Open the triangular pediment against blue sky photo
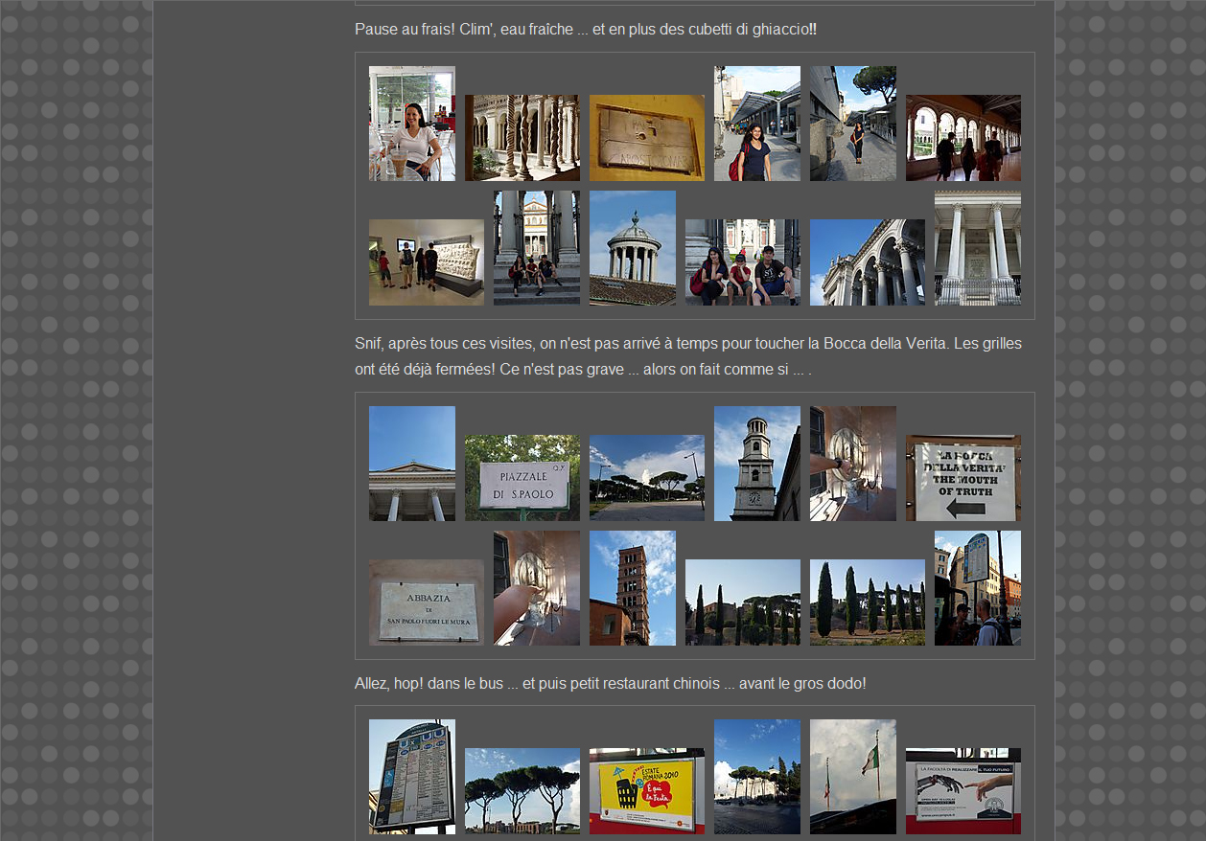 tap(411, 464)
